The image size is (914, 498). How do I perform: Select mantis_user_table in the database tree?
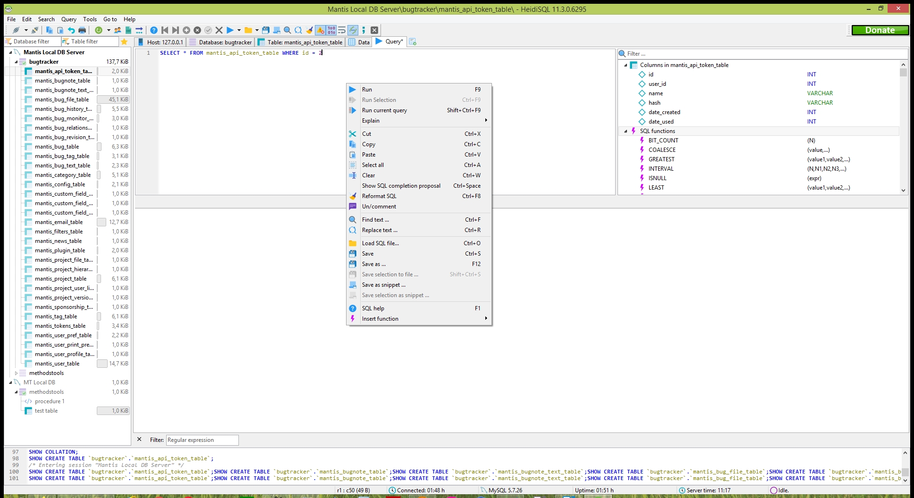[57, 364]
